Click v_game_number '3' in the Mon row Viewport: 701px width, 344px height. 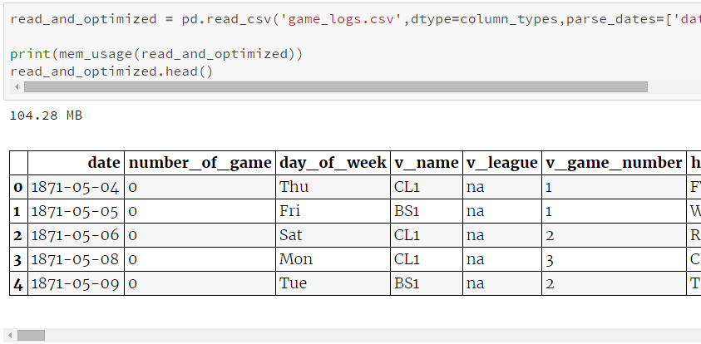coord(614,259)
